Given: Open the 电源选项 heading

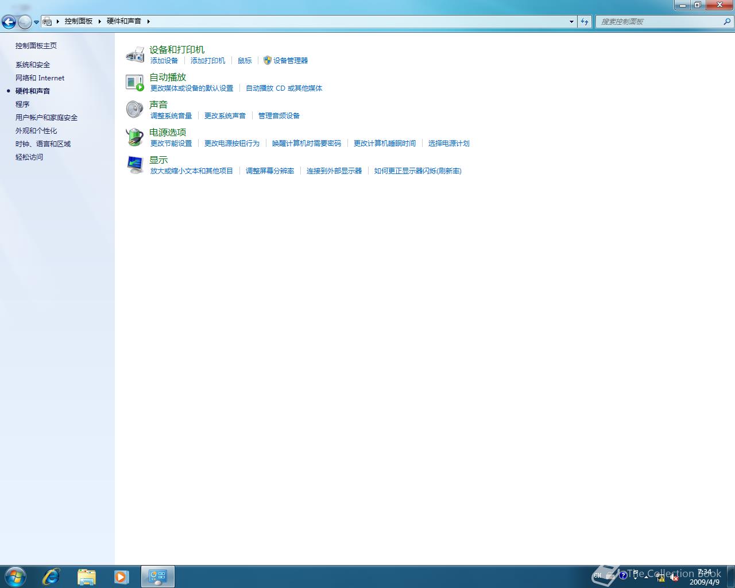Looking at the screenshot, I should (x=168, y=133).
